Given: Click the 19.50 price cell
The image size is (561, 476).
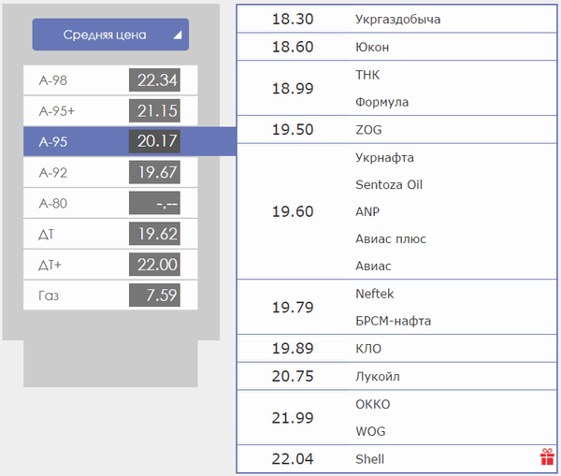Looking at the screenshot, I should [x=293, y=130].
